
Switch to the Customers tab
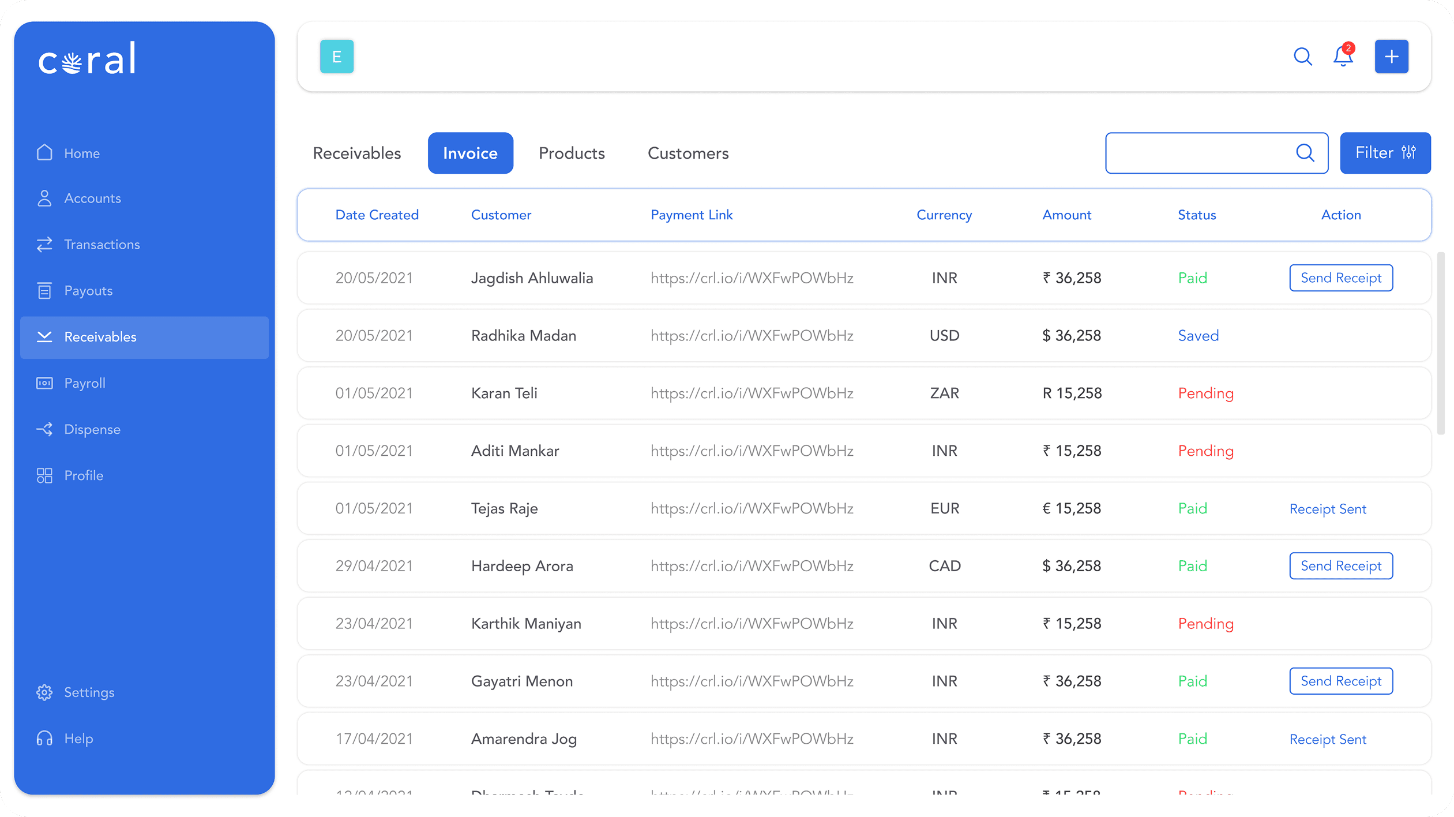pos(688,153)
